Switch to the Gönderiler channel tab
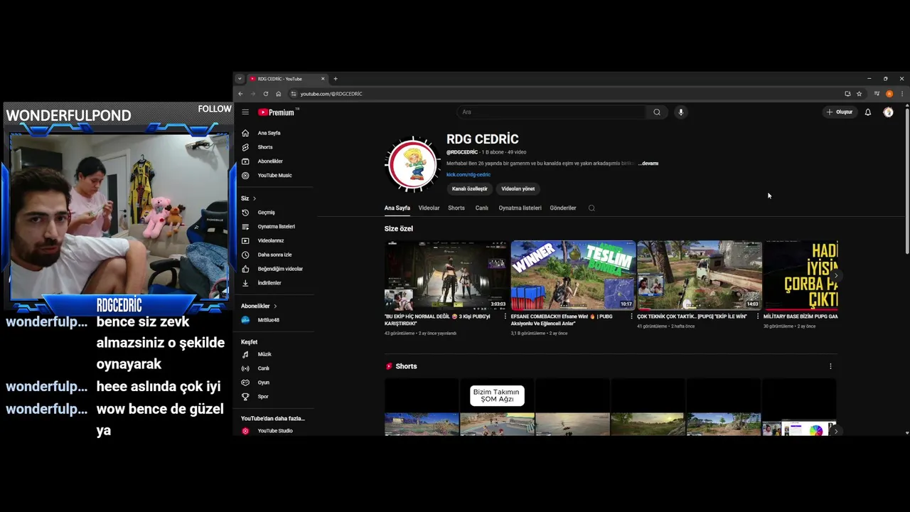Screen dimensions: 910x512 [x=563, y=208]
